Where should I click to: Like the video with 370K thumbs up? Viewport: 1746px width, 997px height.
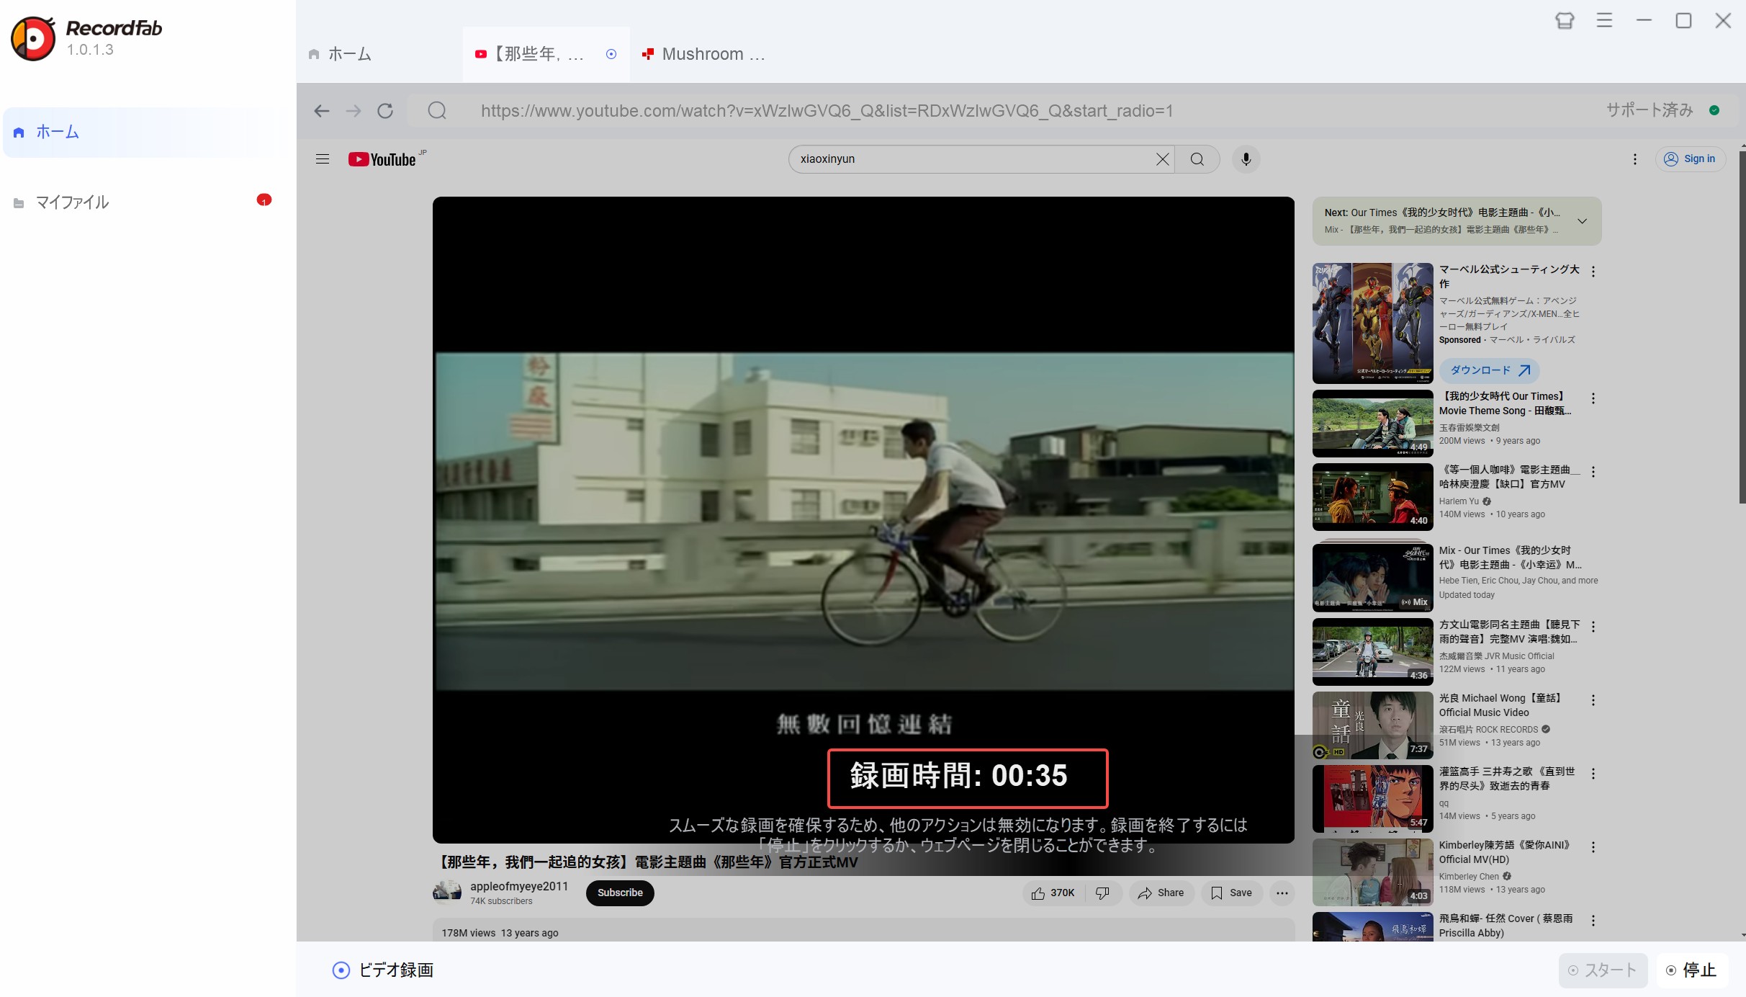click(x=1053, y=893)
